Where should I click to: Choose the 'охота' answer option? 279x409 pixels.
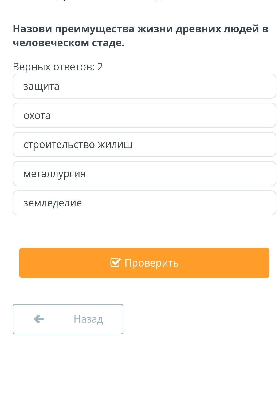(x=144, y=115)
